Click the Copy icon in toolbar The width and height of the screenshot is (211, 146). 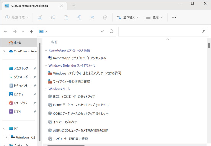coord(53,17)
